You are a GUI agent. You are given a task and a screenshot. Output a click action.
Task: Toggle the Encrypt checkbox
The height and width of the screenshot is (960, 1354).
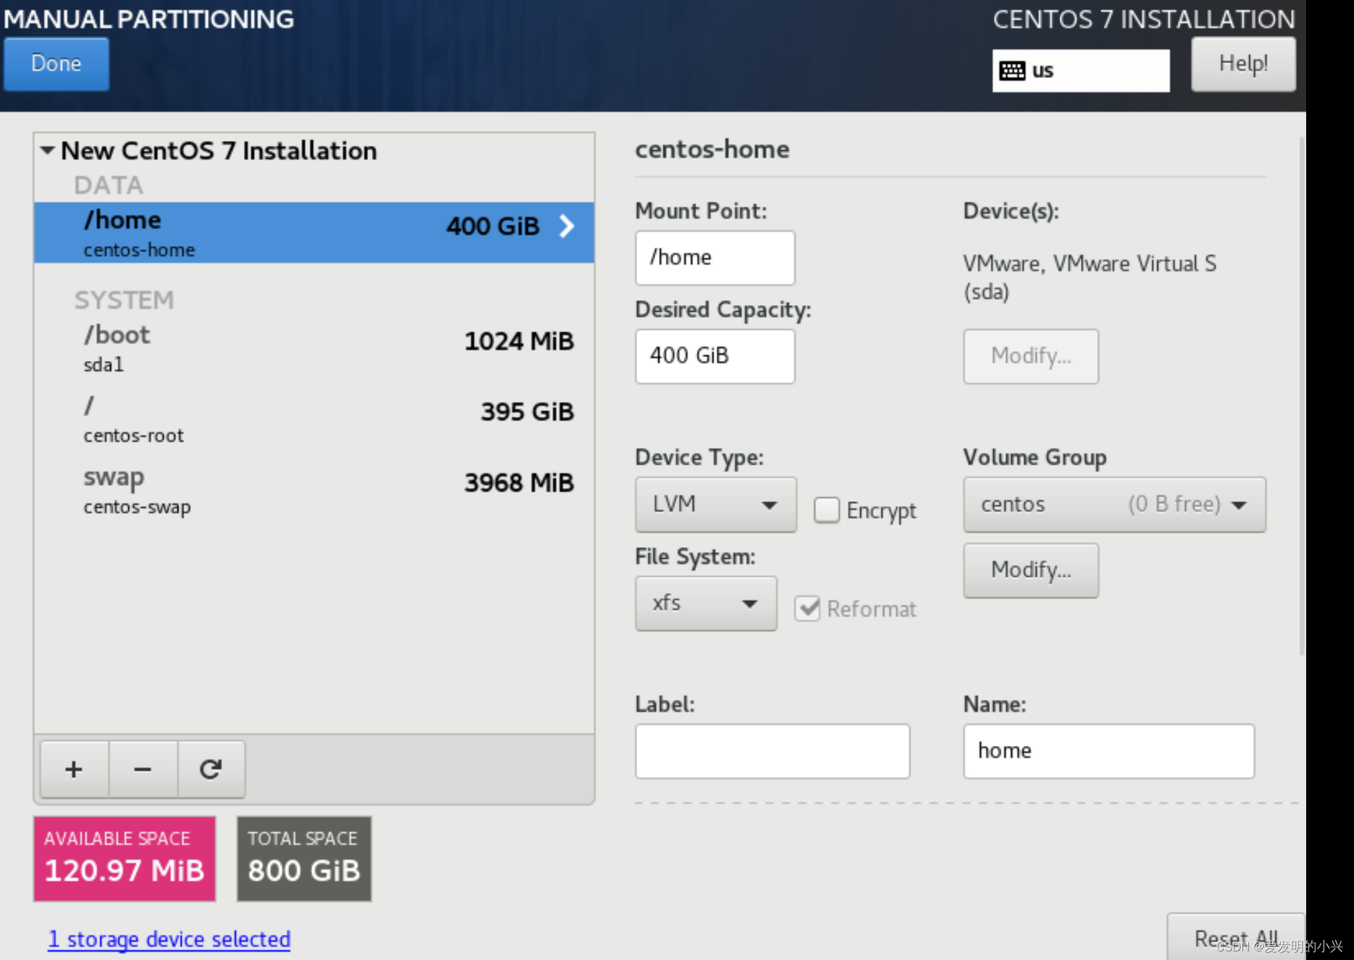click(827, 510)
